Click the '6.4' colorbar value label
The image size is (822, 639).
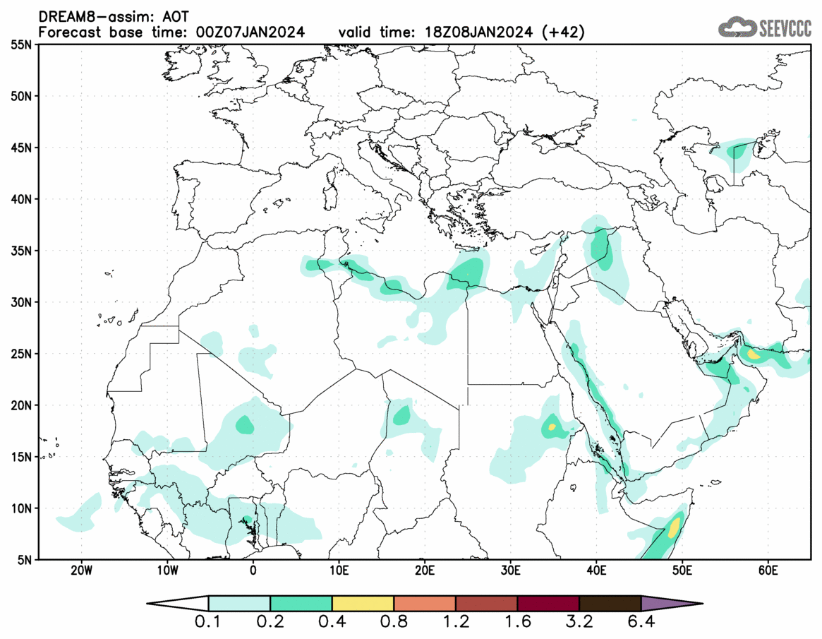point(641,622)
